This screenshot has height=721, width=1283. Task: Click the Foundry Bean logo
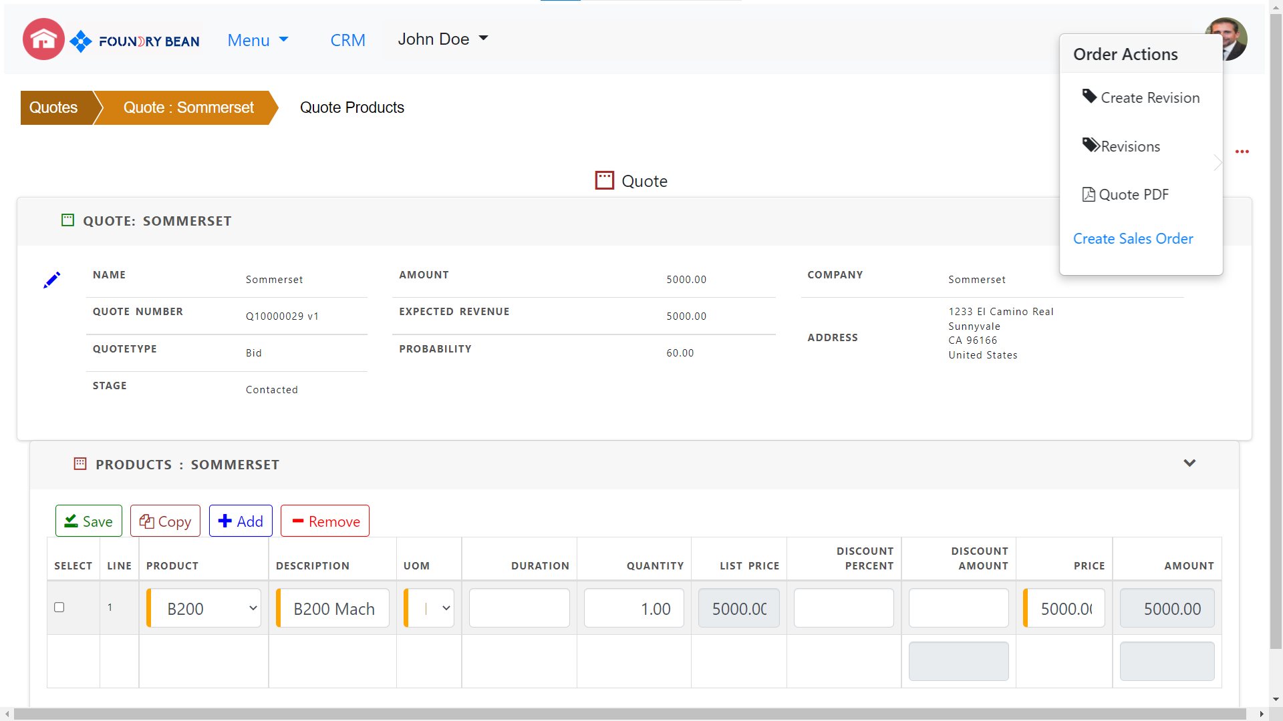click(x=136, y=41)
